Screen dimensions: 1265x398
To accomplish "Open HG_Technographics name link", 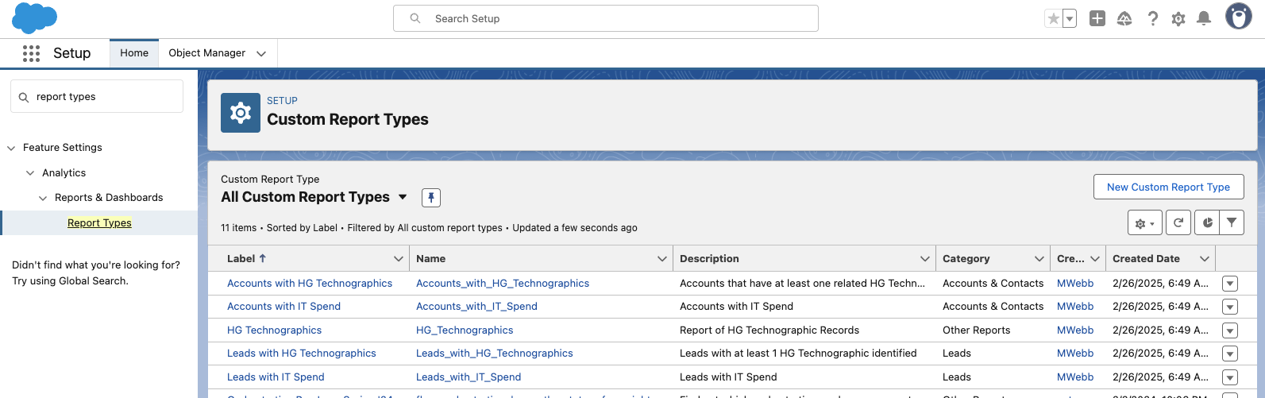I will click(465, 330).
